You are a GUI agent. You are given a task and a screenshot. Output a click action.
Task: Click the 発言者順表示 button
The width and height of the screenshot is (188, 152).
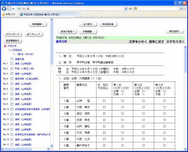(13, 41)
